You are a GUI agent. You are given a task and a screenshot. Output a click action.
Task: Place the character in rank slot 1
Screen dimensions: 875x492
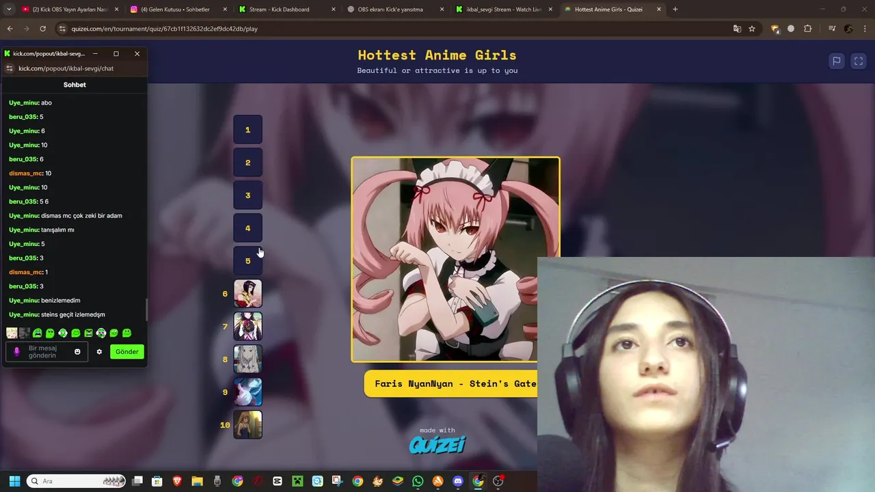point(247,130)
